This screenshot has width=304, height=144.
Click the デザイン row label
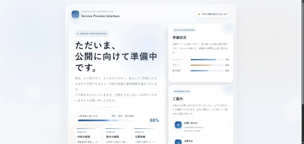[177, 65]
